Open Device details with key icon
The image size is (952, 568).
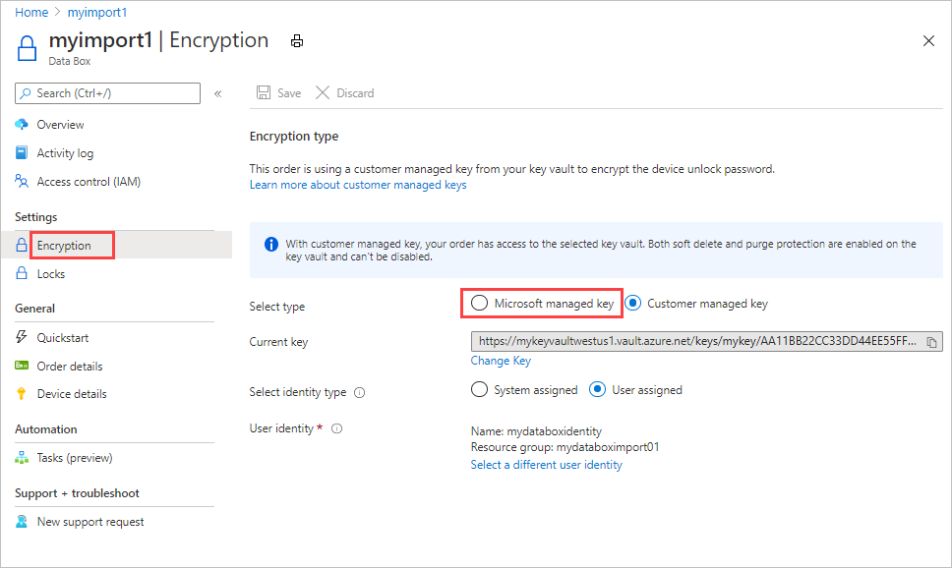click(72, 394)
